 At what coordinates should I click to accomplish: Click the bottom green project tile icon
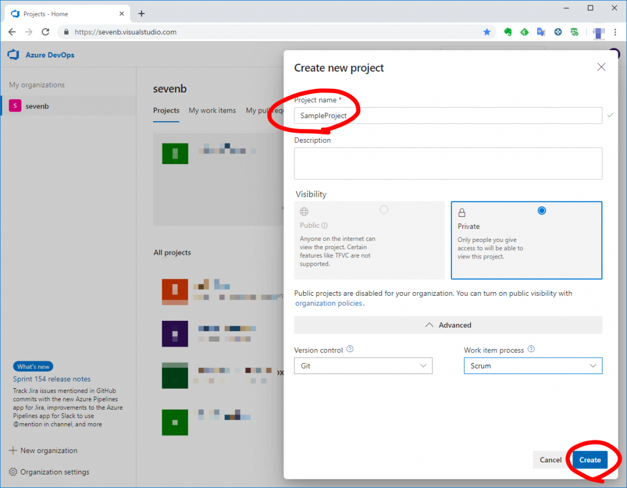coord(175,422)
